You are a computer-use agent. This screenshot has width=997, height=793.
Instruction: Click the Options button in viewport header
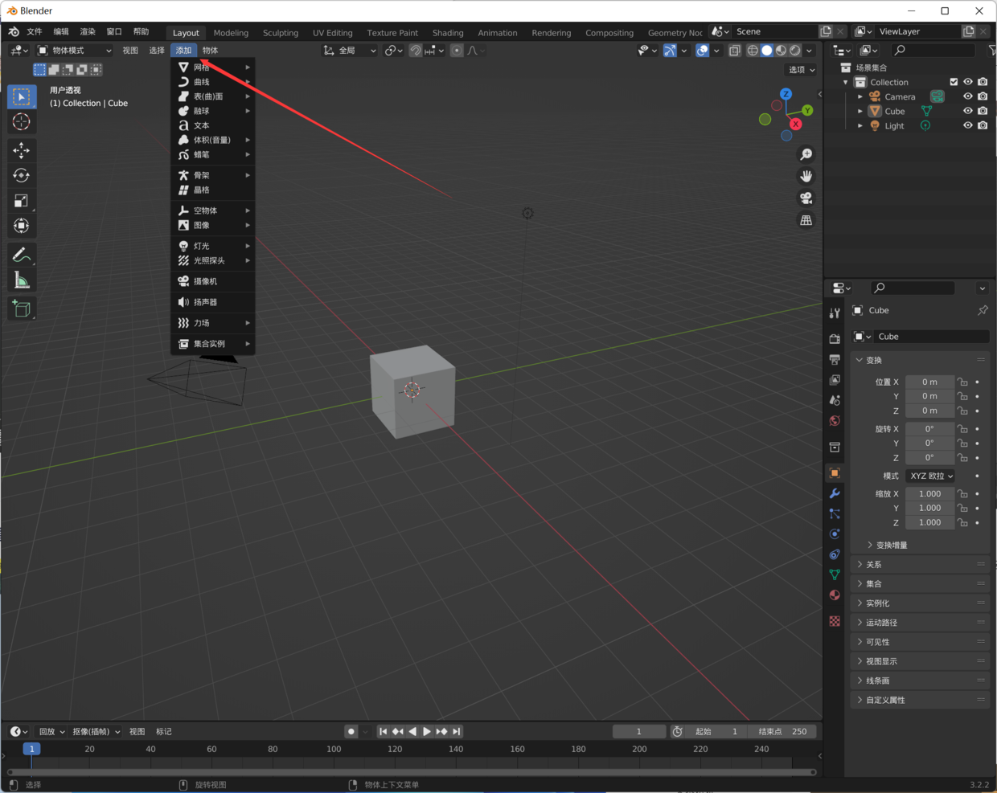(801, 69)
